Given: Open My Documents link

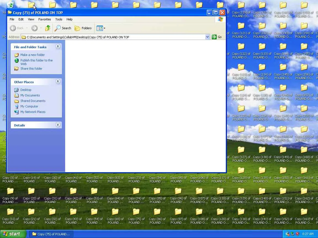Looking at the screenshot, I should pyautogui.click(x=30, y=95).
